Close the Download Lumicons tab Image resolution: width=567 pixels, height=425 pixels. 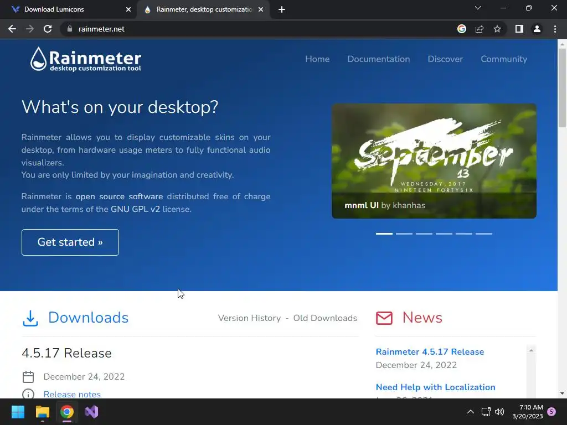pos(128,9)
